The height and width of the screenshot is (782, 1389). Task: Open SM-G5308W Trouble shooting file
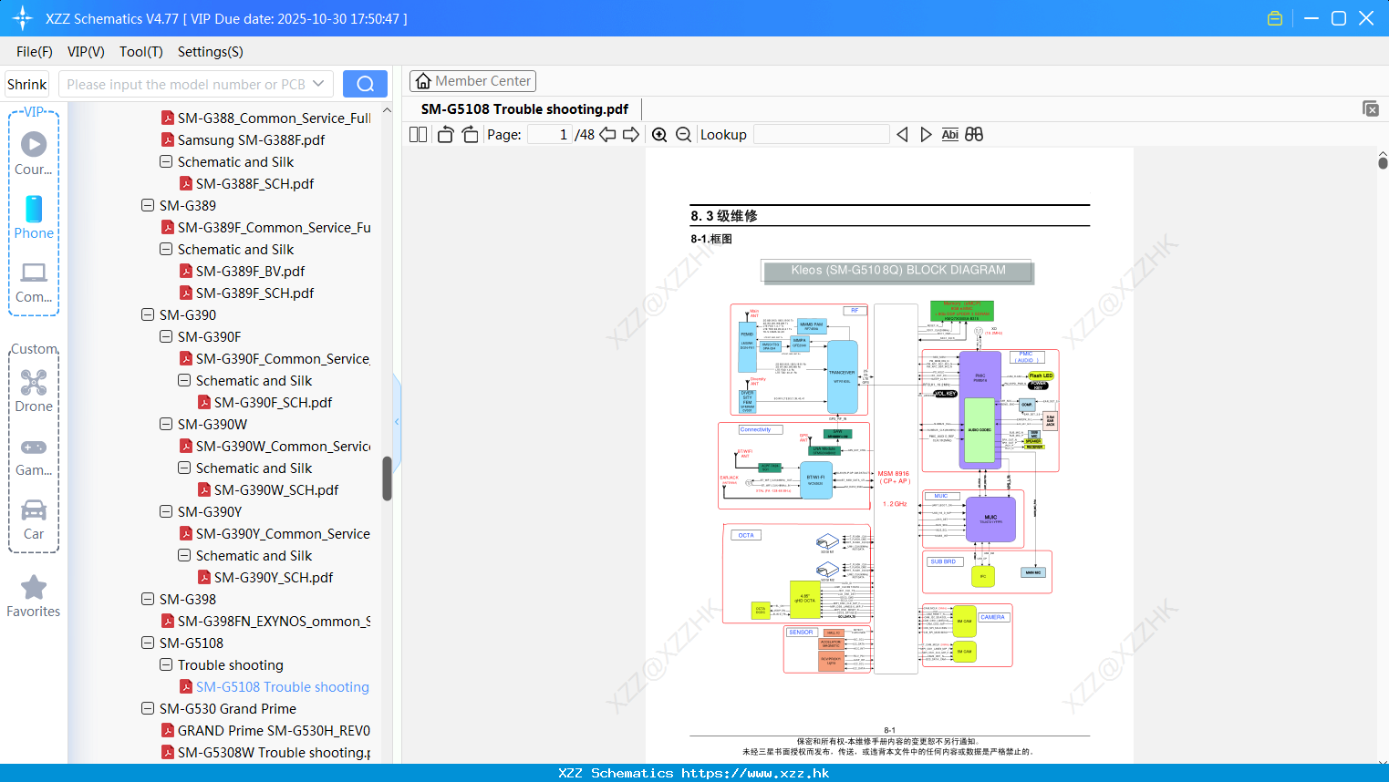pyautogui.click(x=274, y=752)
